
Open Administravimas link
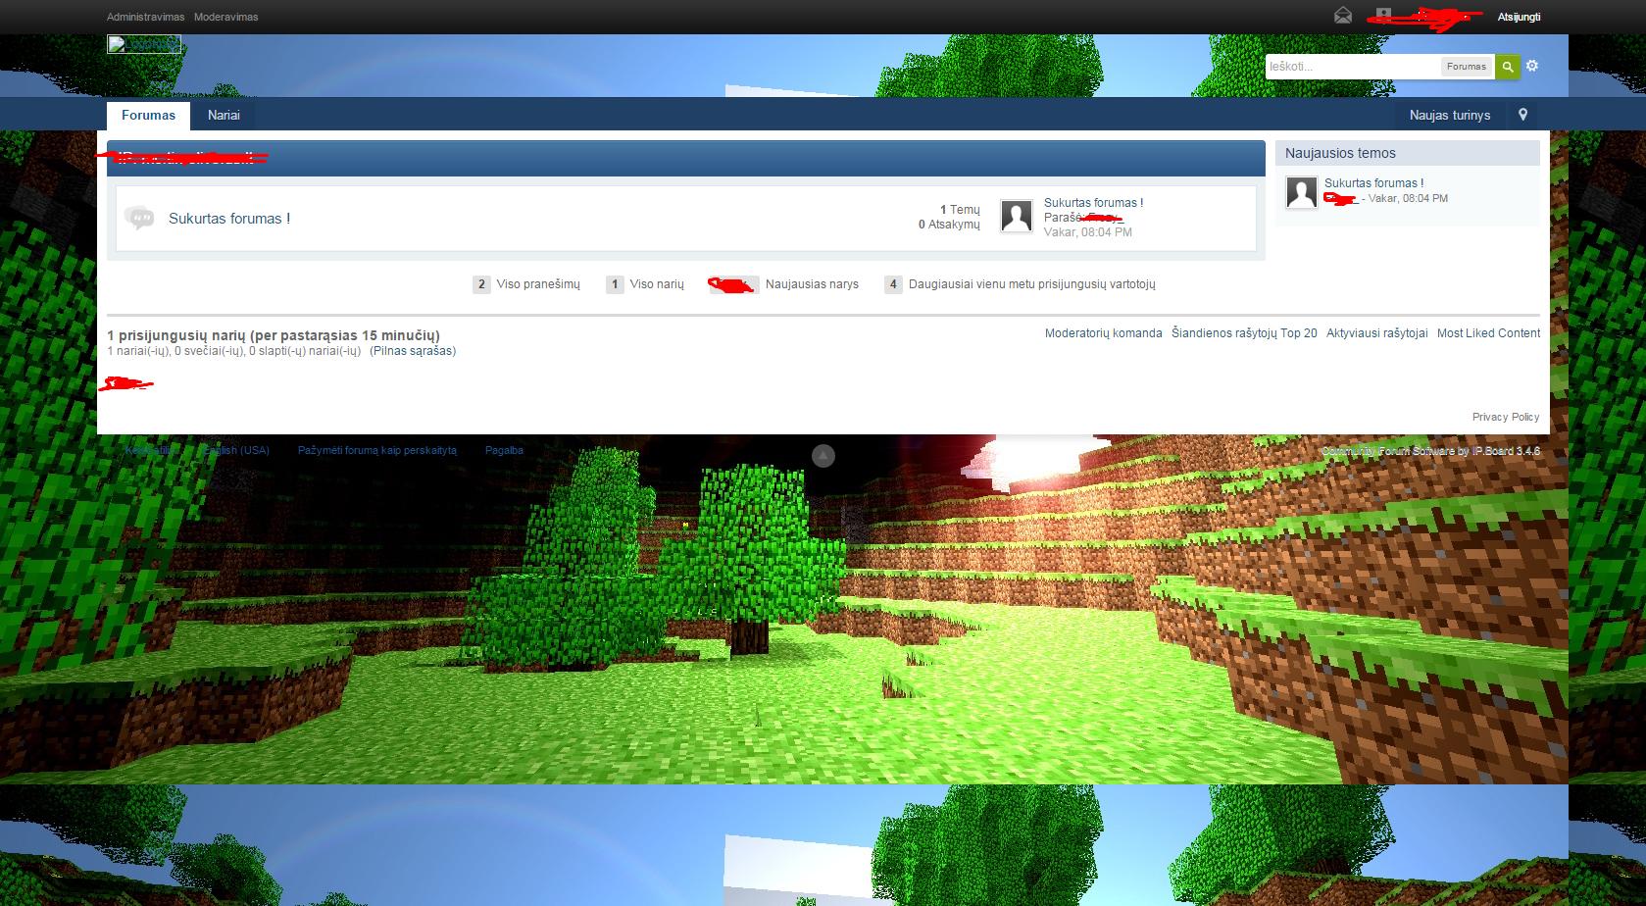coord(145,17)
